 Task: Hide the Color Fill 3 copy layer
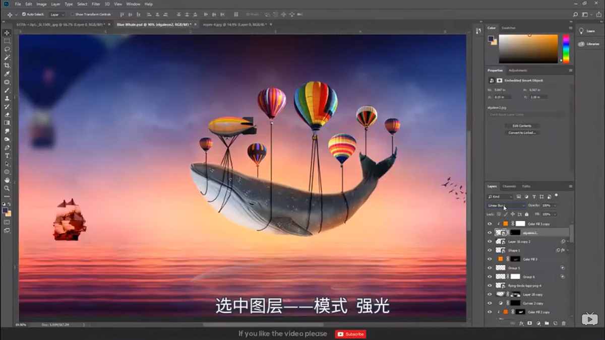490,224
